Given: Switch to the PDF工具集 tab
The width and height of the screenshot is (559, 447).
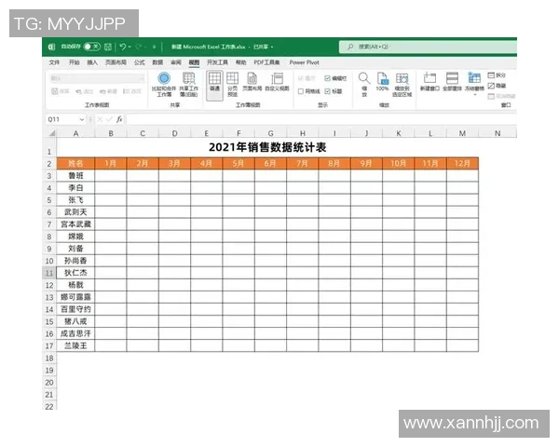Looking at the screenshot, I should coord(266,62).
